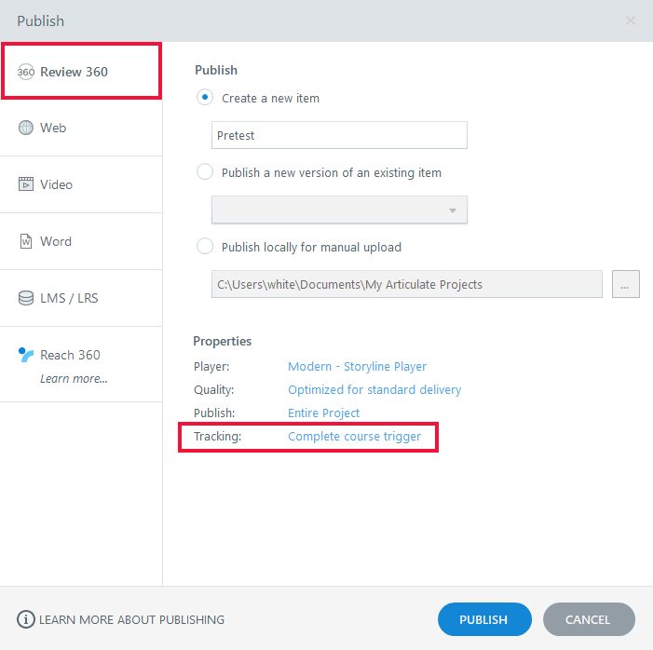The width and height of the screenshot is (653, 650).
Task: Click the LMS / LRS database icon
Action: click(26, 298)
